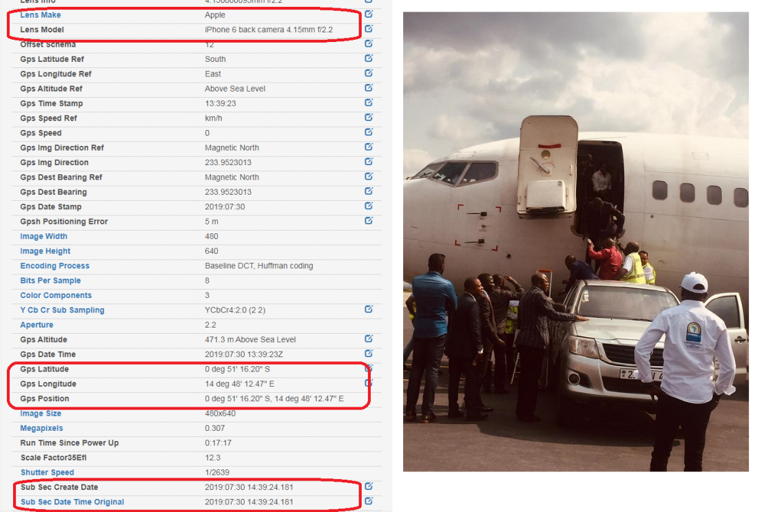The width and height of the screenshot is (758, 512).
Task: Click the Encoding Process link
Action: [x=54, y=266]
